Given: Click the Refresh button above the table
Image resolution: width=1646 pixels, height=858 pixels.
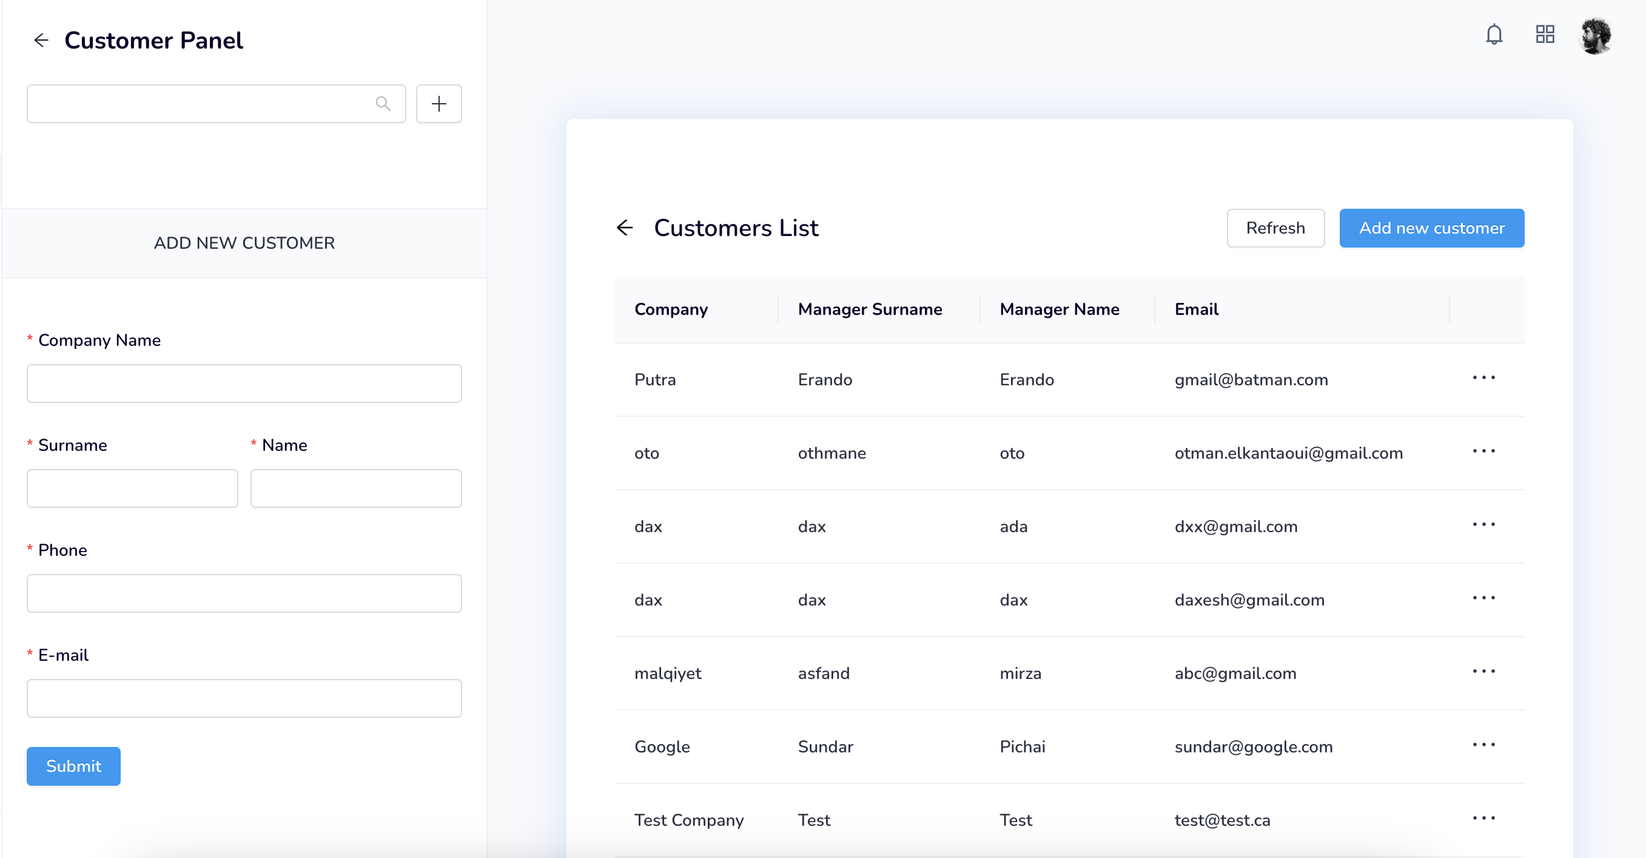Looking at the screenshot, I should 1275,228.
